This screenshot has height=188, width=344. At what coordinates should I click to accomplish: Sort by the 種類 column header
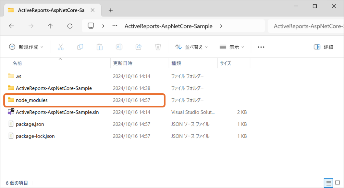tap(176, 63)
